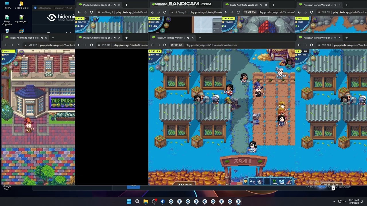The image size is (367, 206).
Task: Select the Pixels tab in VIP 010 window
Action: [x=99, y=37]
